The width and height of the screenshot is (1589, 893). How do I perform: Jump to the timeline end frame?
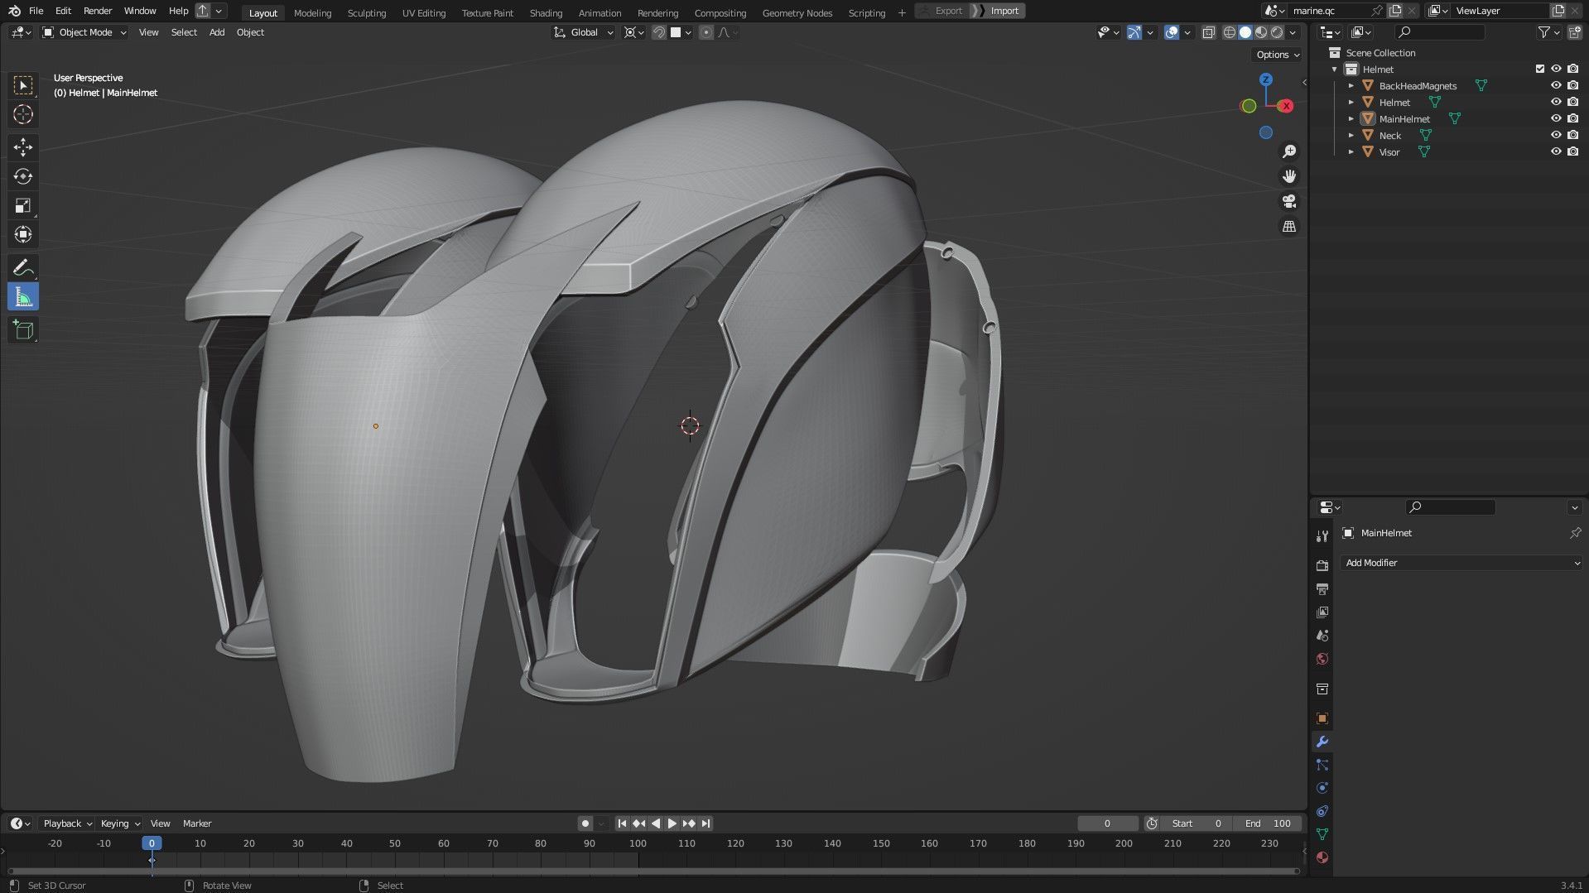[x=705, y=823]
